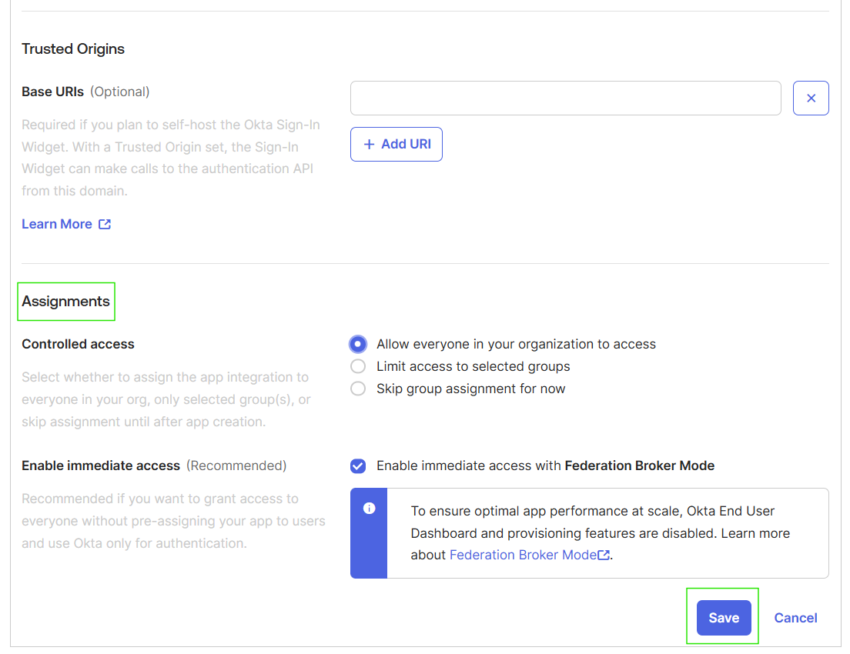Open the Federation Broker Mode link
Image resolution: width=850 pixels, height=654 pixels.
click(529, 555)
